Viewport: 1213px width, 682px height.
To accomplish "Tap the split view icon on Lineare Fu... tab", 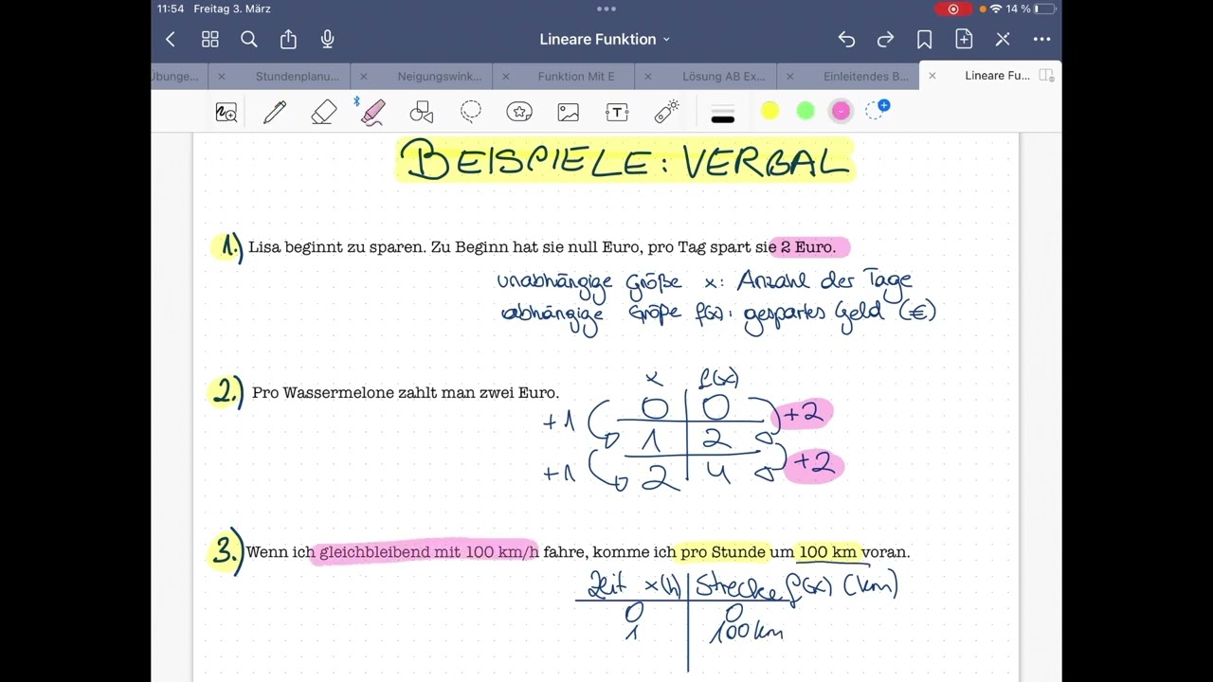I will pyautogui.click(x=1046, y=76).
